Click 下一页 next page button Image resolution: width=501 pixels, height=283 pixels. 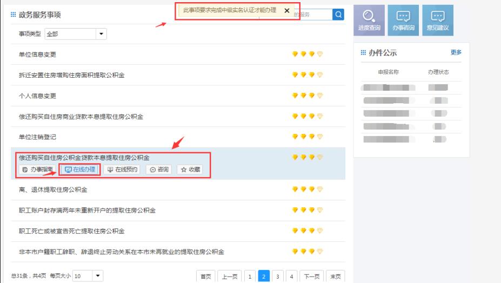[x=311, y=277]
